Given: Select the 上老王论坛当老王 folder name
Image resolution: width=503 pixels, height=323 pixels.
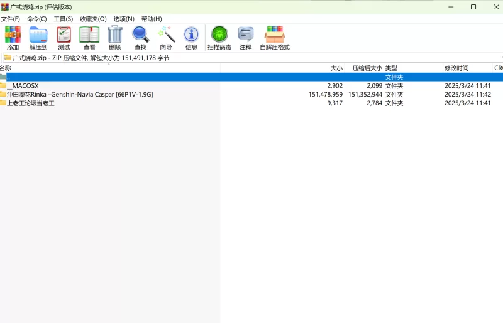Looking at the screenshot, I should coord(31,103).
